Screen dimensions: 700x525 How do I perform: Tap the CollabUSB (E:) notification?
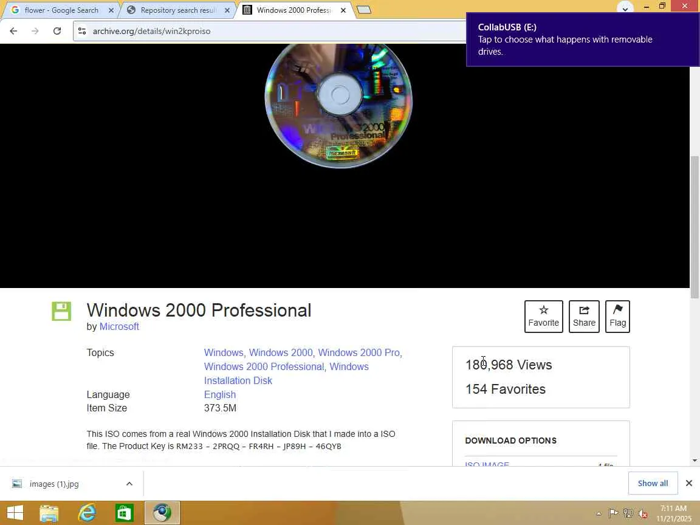coord(583,39)
